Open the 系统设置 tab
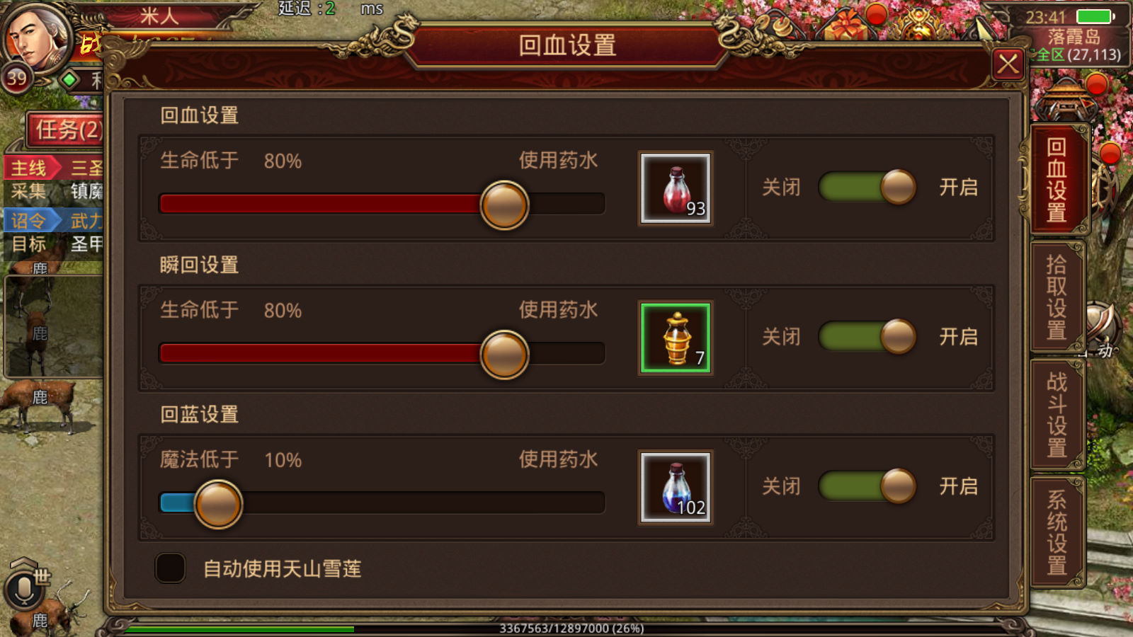 point(1057,533)
